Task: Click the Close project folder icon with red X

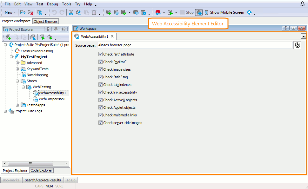Action: (x=30, y=12)
